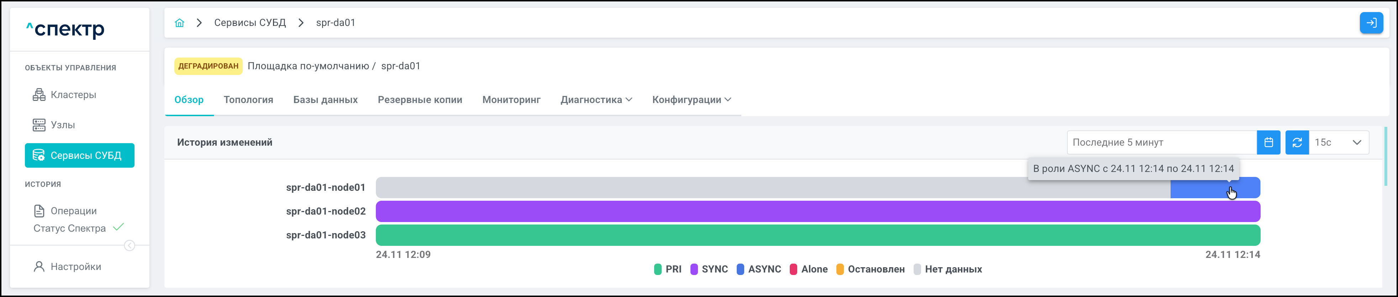The height and width of the screenshot is (297, 1398).
Task: Open Настройки in the sidebar
Action: 75,267
